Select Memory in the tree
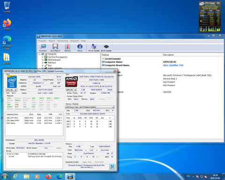 click(52, 63)
